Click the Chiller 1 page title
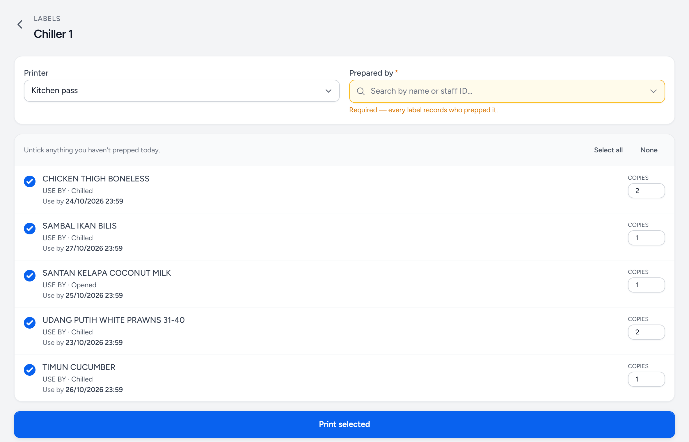 click(x=53, y=34)
